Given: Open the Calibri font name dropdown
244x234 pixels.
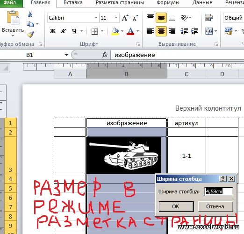Looking at the screenshot, I should click(96, 18).
